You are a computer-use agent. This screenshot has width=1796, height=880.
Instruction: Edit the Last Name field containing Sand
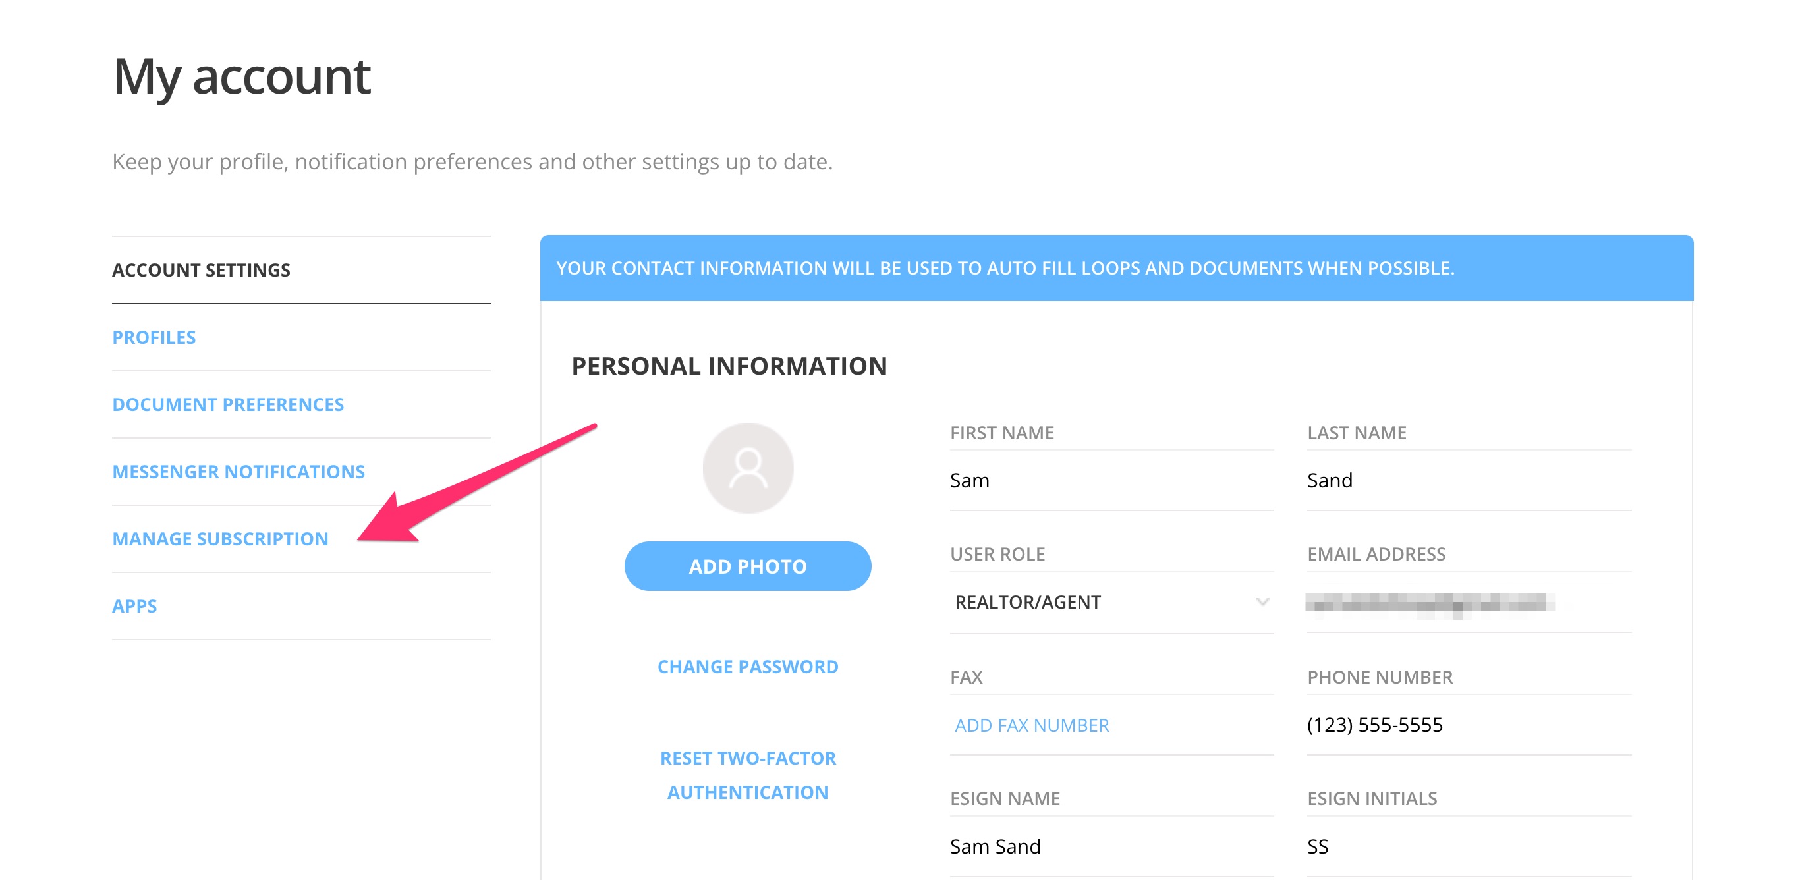coord(1469,480)
